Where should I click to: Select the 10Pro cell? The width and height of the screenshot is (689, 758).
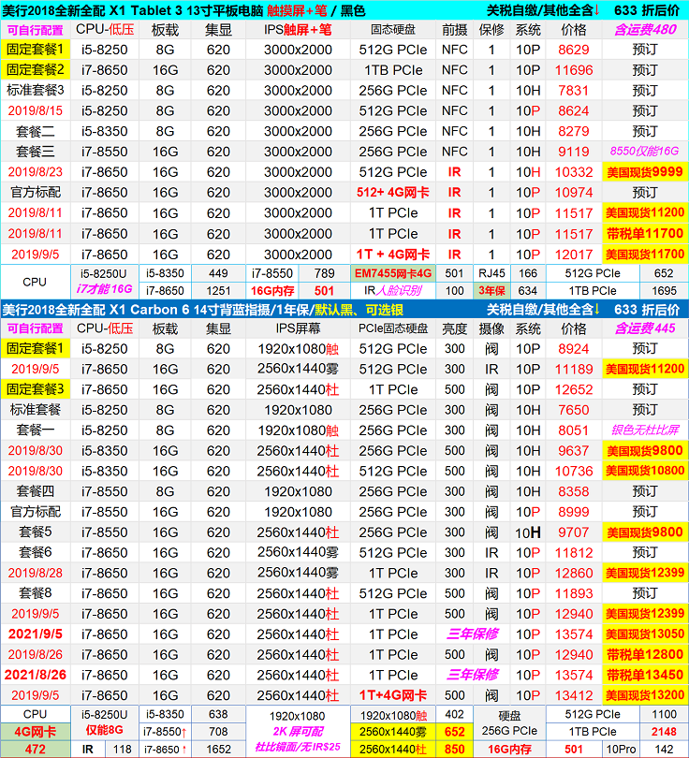[x=622, y=750]
